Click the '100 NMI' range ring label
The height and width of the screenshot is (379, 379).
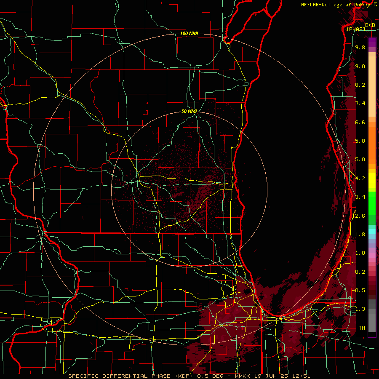(x=189, y=33)
